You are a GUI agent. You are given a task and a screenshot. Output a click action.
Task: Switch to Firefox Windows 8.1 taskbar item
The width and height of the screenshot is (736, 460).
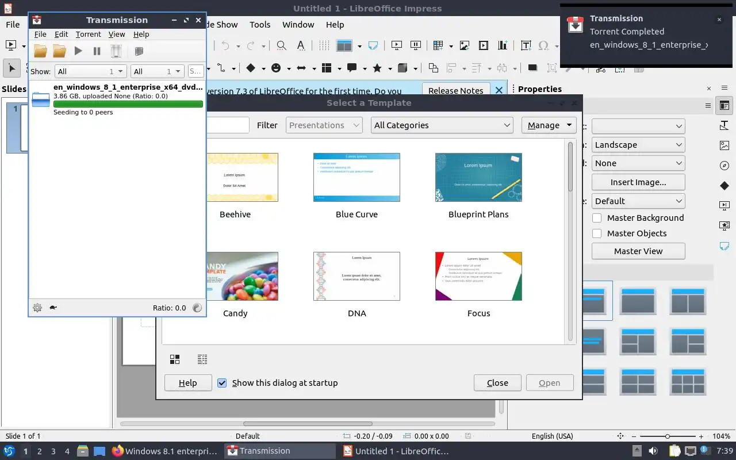pyautogui.click(x=166, y=451)
